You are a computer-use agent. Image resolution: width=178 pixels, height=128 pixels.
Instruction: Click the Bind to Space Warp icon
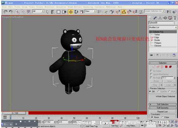[29, 12]
